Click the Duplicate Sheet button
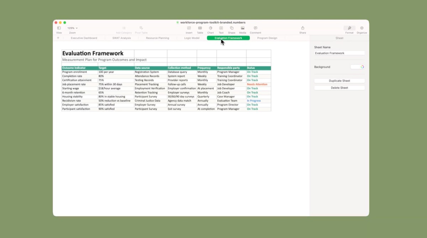 pos(339,81)
